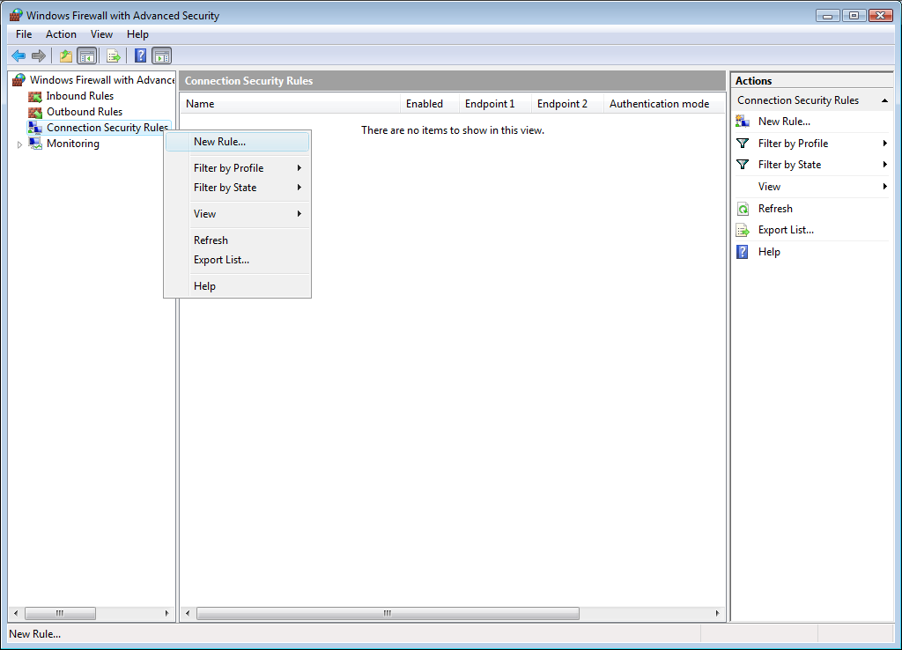The image size is (902, 650).
Task: Click the Outbound Rules tree icon
Action: coord(35,112)
